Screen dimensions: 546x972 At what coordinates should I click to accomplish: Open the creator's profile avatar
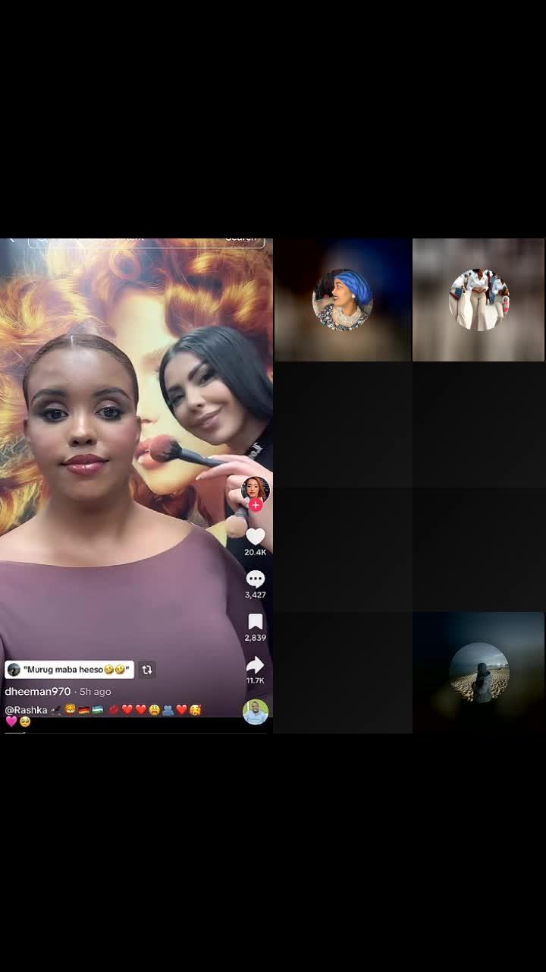tap(256, 490)
